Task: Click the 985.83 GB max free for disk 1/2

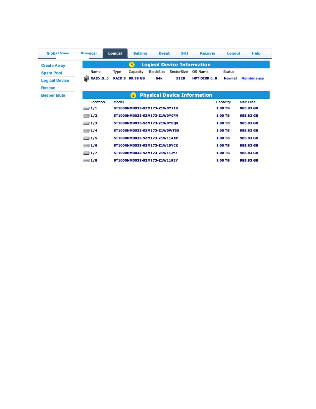Action: pos(249,116)
